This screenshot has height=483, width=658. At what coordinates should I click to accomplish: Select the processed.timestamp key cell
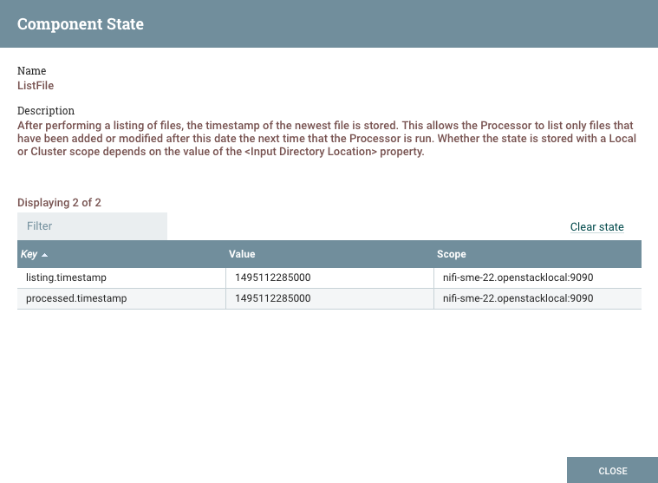75,298
